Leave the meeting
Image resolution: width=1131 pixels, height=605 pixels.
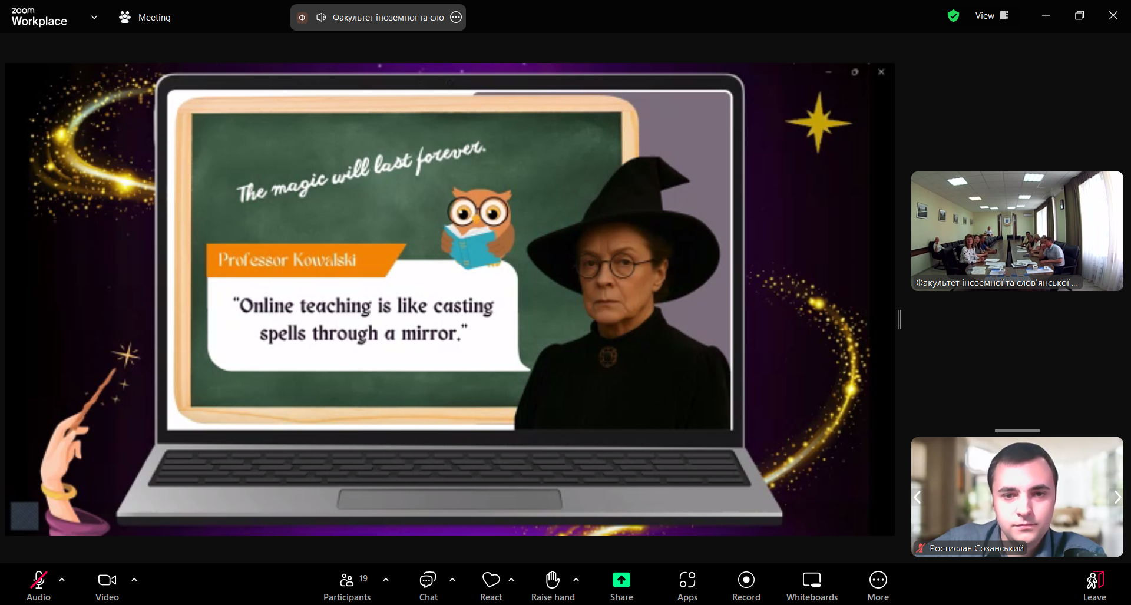(x=1094, y=586)
